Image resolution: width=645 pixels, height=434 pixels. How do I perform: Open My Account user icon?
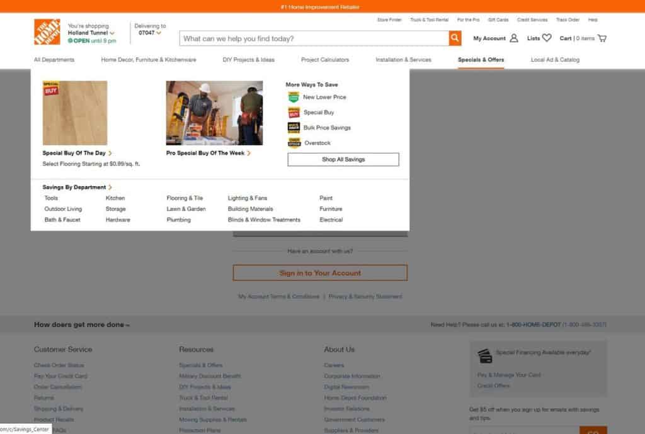[514, 38]
